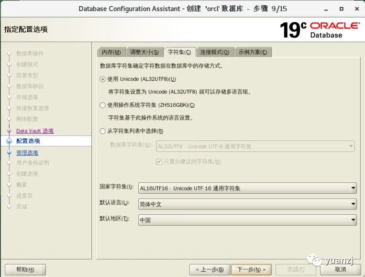Click the 进度页 step label
365x277 pixels.
(24, 196)
